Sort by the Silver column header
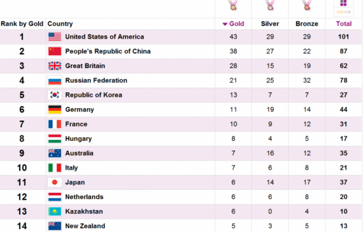363x232 pixels. pyautogui.click(x=270, y=24)
